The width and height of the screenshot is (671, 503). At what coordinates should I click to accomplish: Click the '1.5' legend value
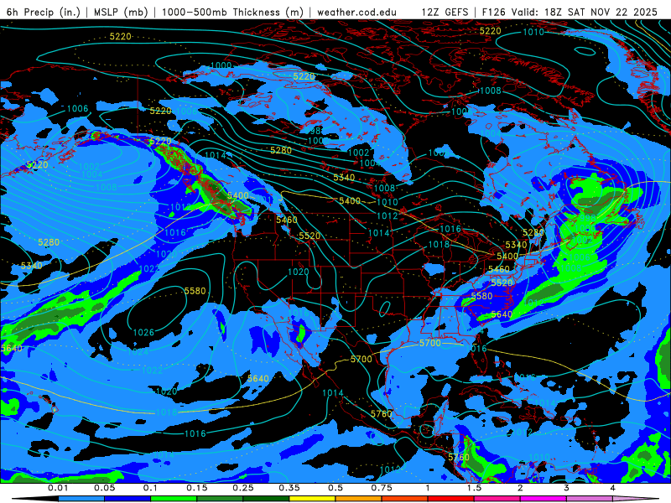(474, 488)
